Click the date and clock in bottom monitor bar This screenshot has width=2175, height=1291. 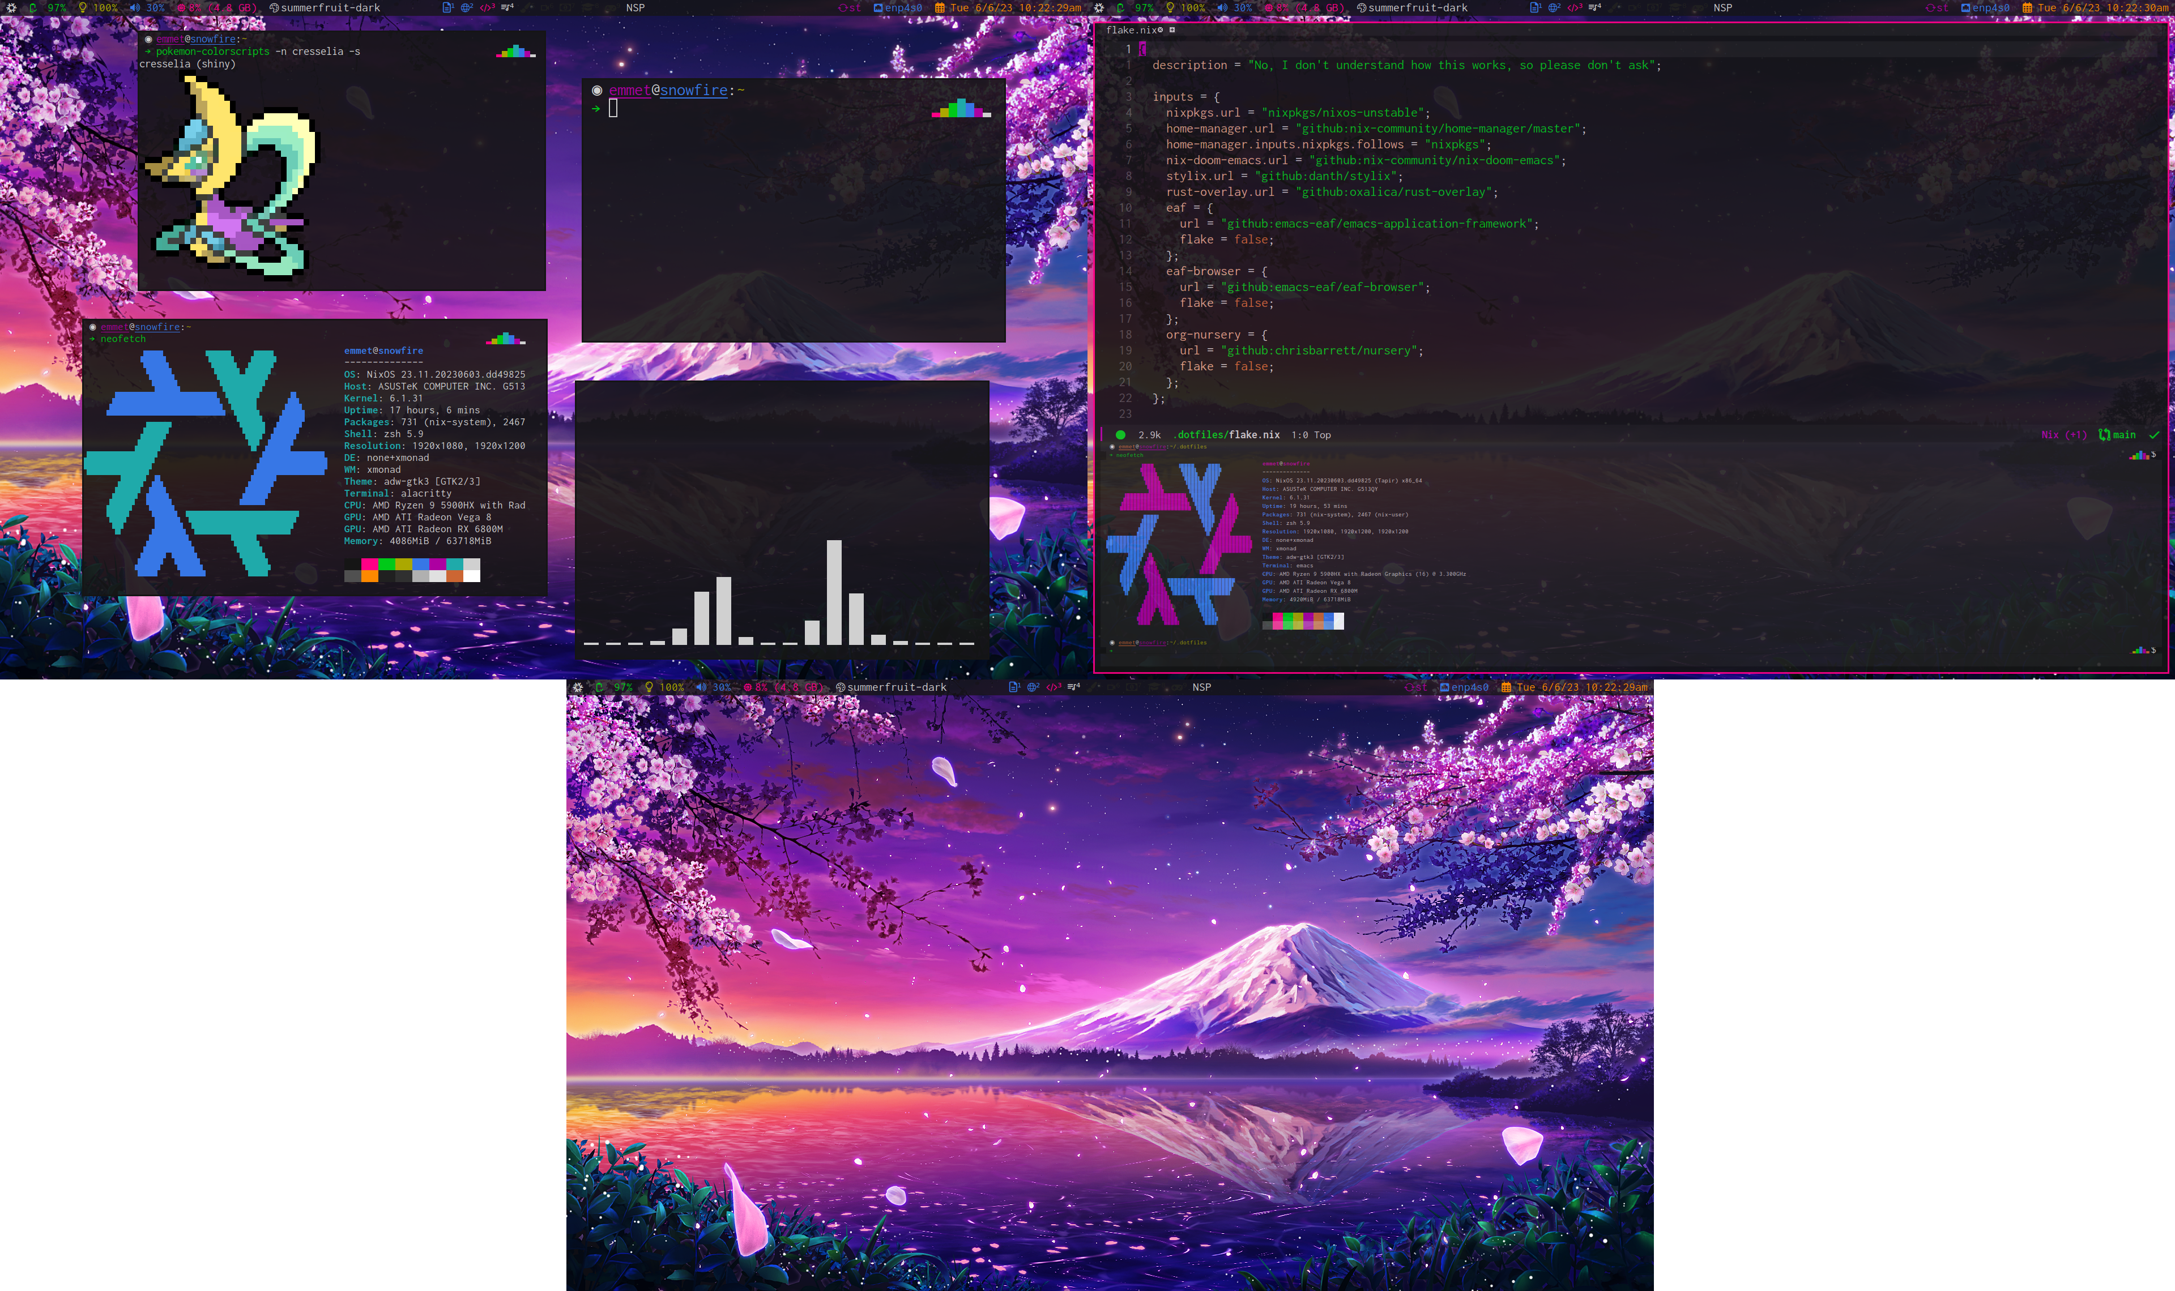tap(1581, 687)
